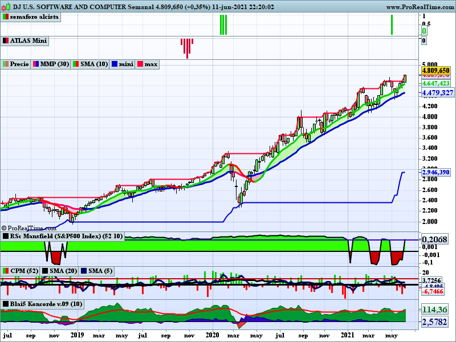456x342 pixels.
Task: Click the blue mini color swatch
Action: pos(115,64)
